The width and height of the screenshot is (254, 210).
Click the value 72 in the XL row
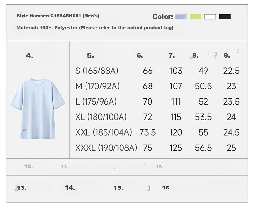[x=148, y=117]
